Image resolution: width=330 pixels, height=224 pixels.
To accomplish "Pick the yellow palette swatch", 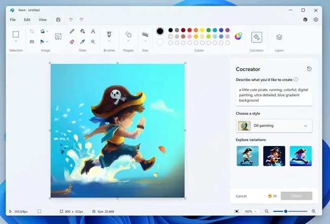I will tap(202, 30).
